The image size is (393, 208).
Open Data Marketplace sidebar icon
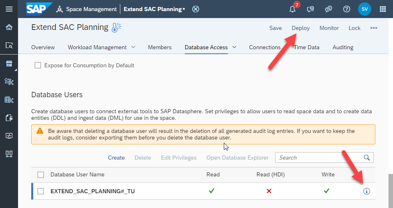(9, 64)
